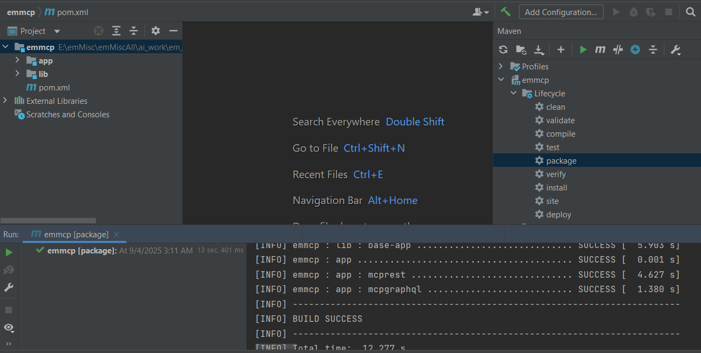Image resolution: width=701 pixels, height=353 pixels.
Task: Collapse the Lifecycle node
Action: [x=513, y=93]
